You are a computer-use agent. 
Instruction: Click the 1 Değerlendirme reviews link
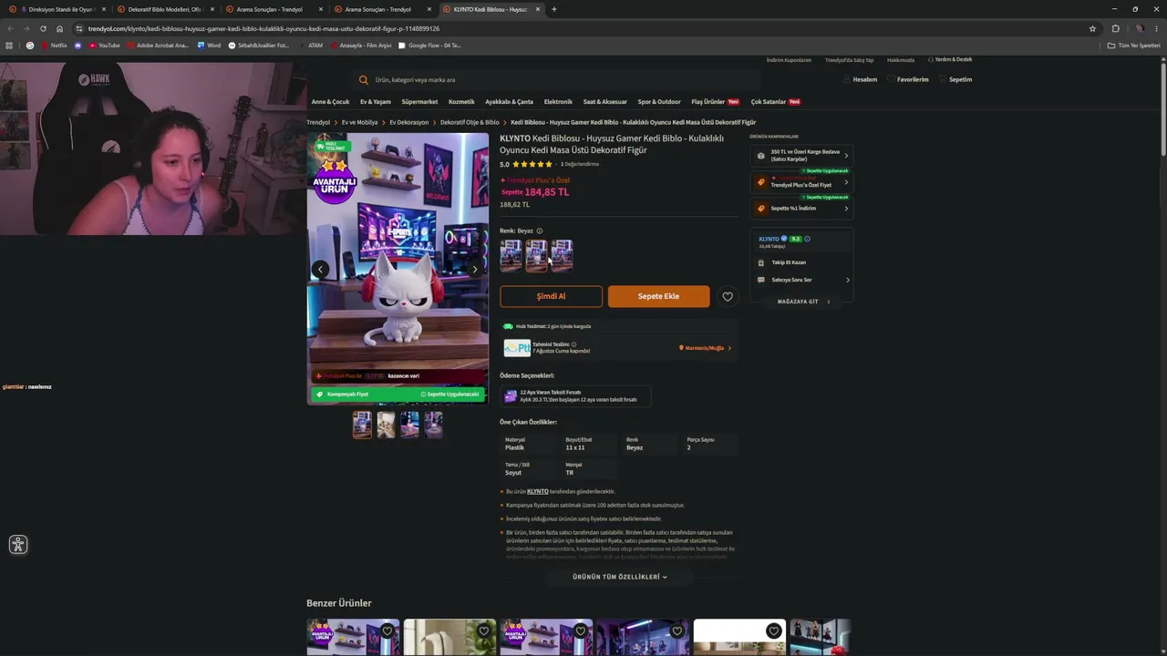(580, 164)
